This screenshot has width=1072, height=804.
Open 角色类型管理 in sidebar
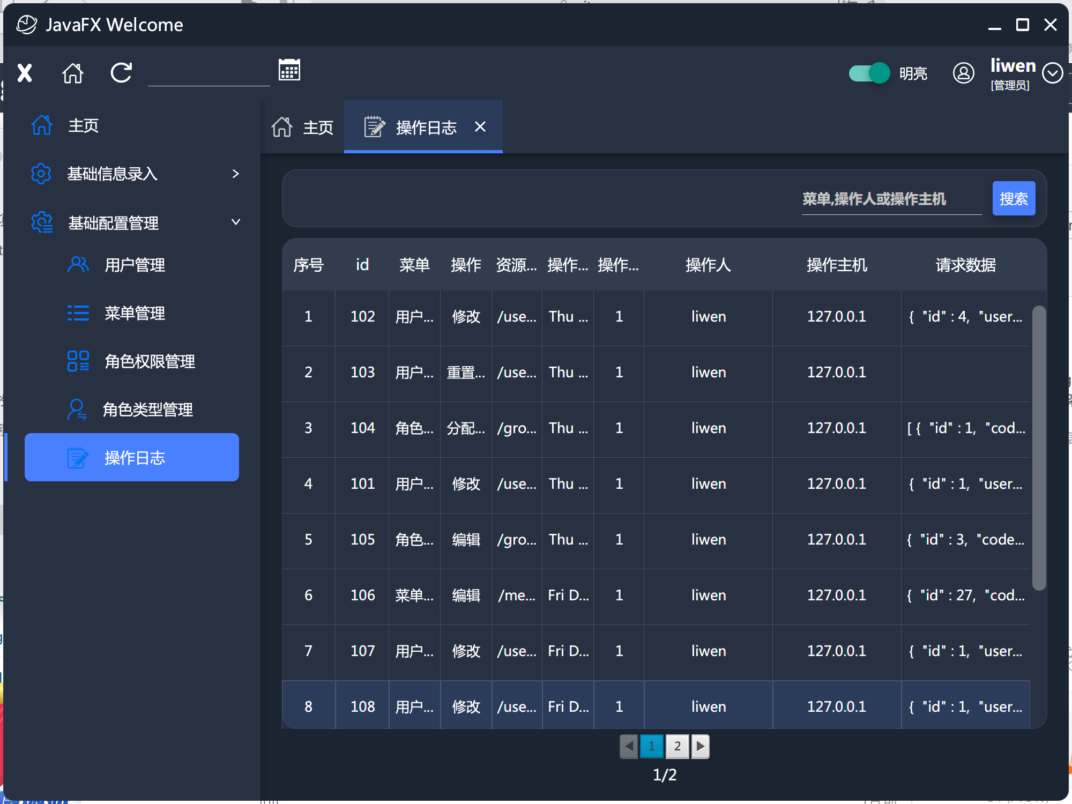point(147,410)
